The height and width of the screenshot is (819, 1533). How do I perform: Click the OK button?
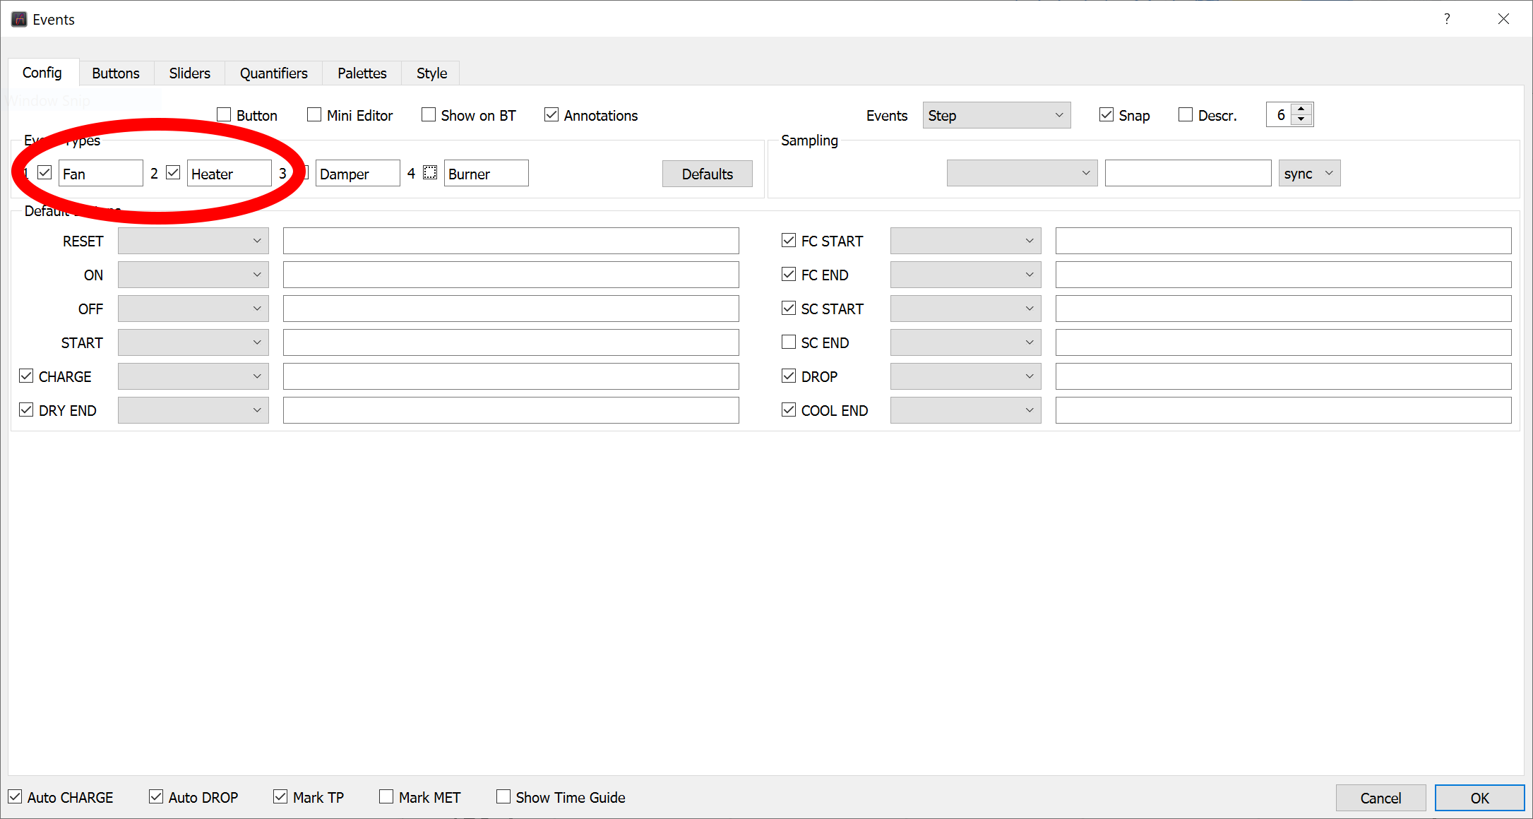pyautogui.click(x=1479, y=798)
